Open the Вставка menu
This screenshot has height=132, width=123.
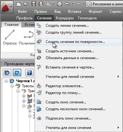pos(75,12)
